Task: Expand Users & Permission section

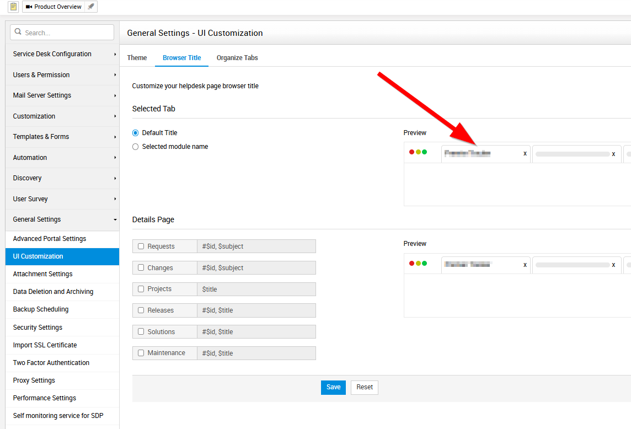Action: [x=62, y=75]
